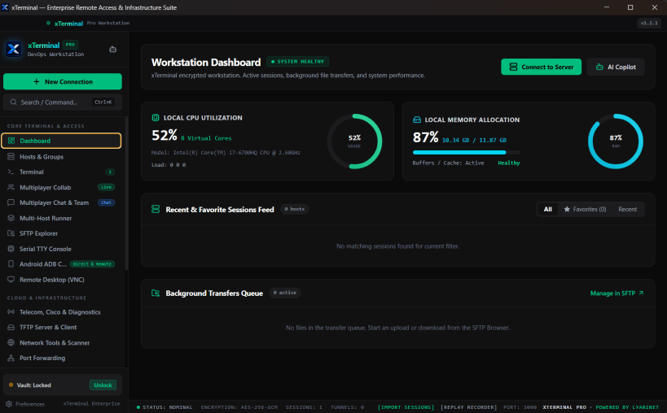667x413 pixels.
Task: Follow the Manage in SFTP link
Action: pyautogui.click(x=617, y=293)
